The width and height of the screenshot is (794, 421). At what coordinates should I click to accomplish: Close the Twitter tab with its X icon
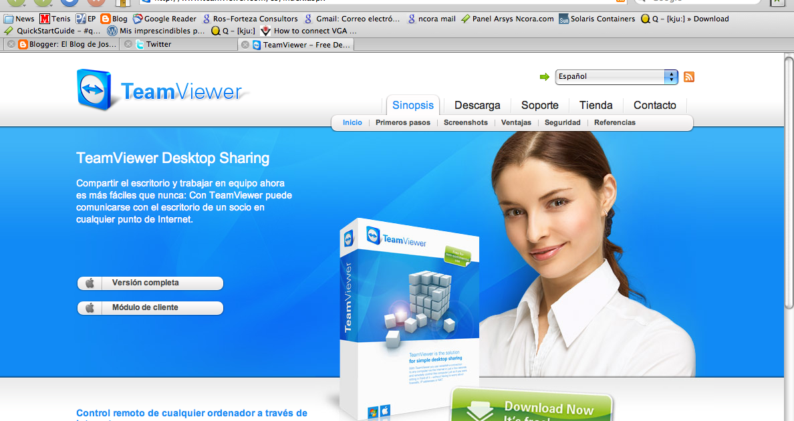pyautogui.click(x=128, y=45)
